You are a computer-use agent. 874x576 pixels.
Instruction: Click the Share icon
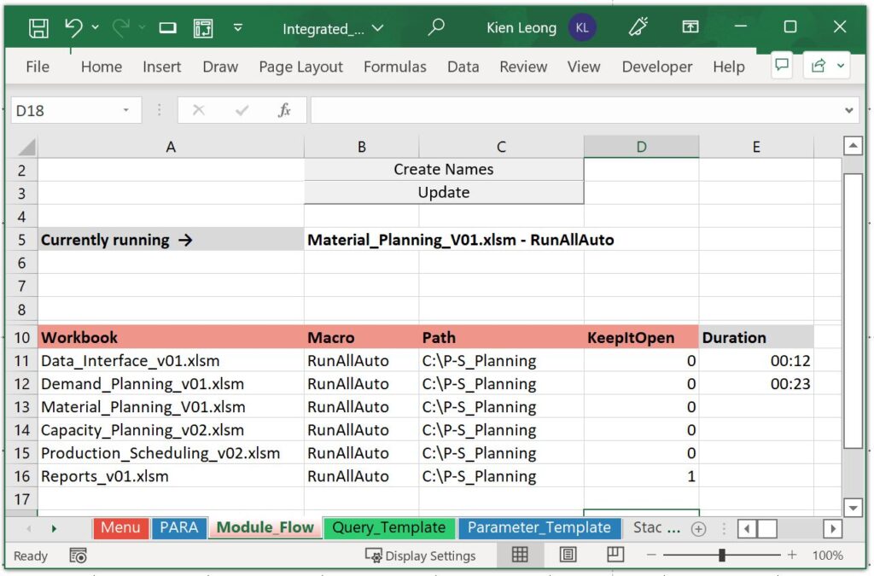(x=819, y=66)
